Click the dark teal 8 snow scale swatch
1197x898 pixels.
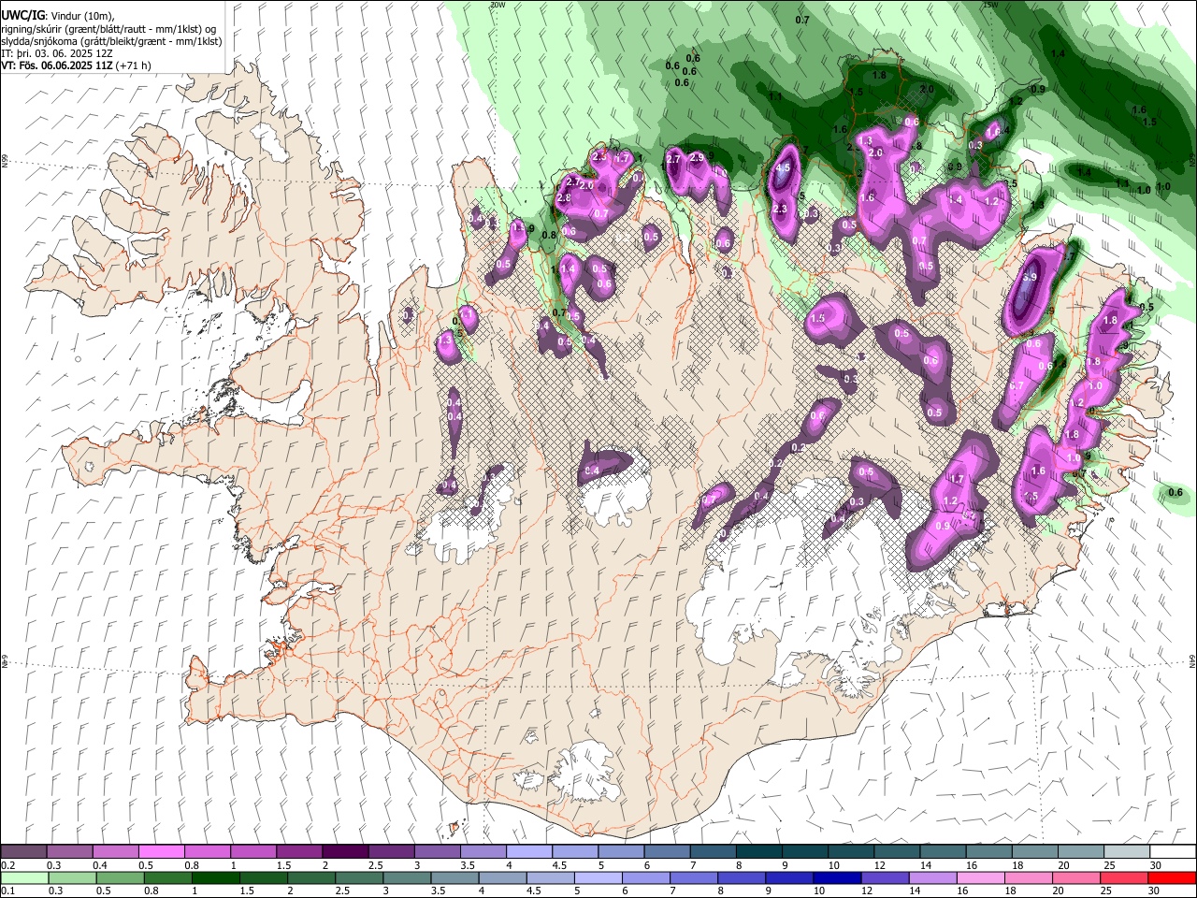click(758, 851)
